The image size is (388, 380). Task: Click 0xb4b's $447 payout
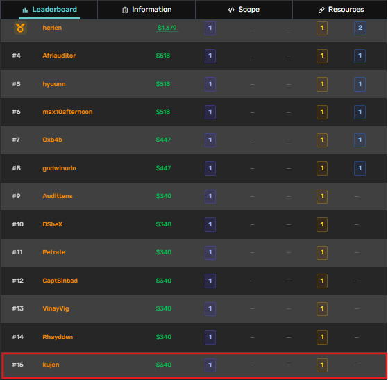[163, 140]
